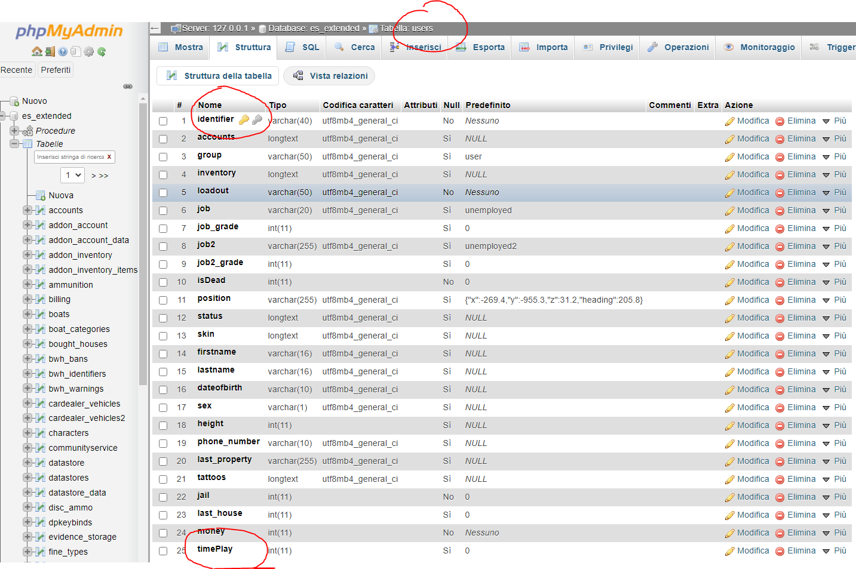The height and width of the screenshot is (569, 856).
Task: Open help with the question mark icon
Action: (x=63, y=52)
